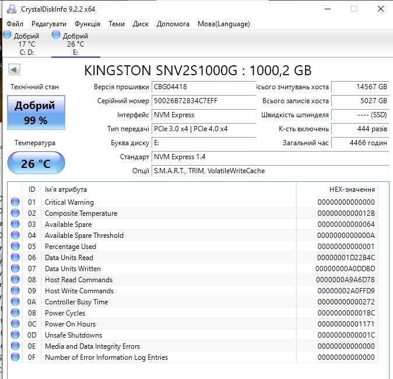
Task: Click the spindle speed value ---- (SSD)
Action: pos(360,115)
